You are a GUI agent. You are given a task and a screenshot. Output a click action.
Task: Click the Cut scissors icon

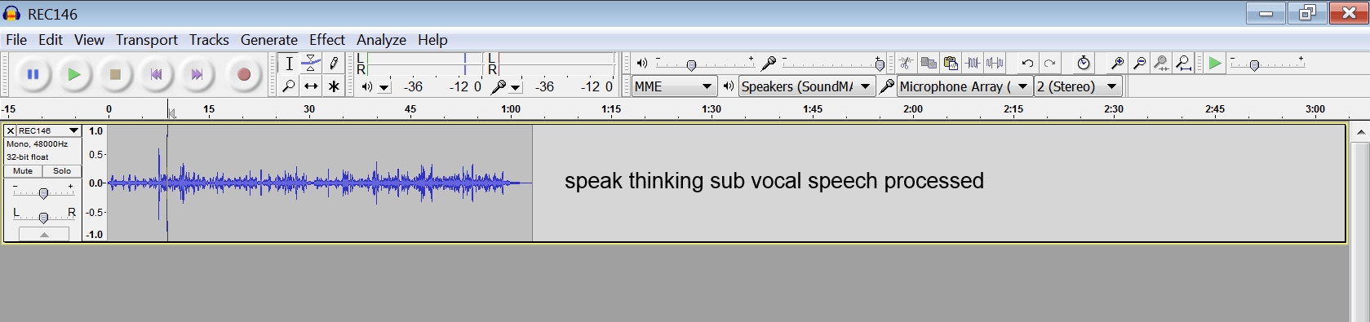[906, 64]
